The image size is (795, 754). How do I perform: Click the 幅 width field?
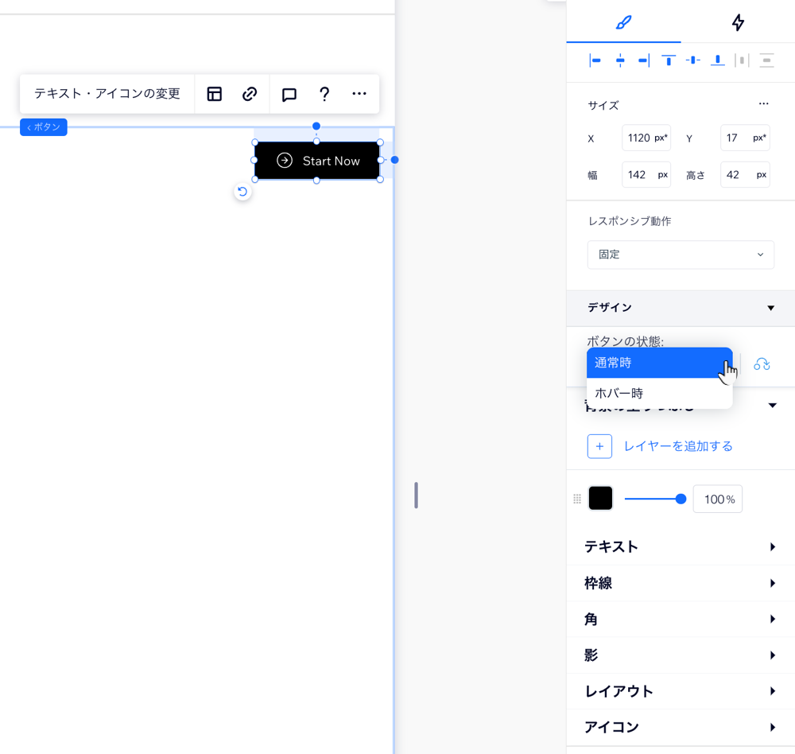(x=646, y=174)
